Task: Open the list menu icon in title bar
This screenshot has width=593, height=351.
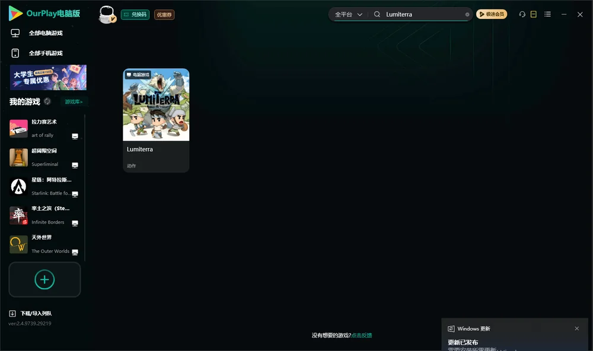Action: pos(547,14)
